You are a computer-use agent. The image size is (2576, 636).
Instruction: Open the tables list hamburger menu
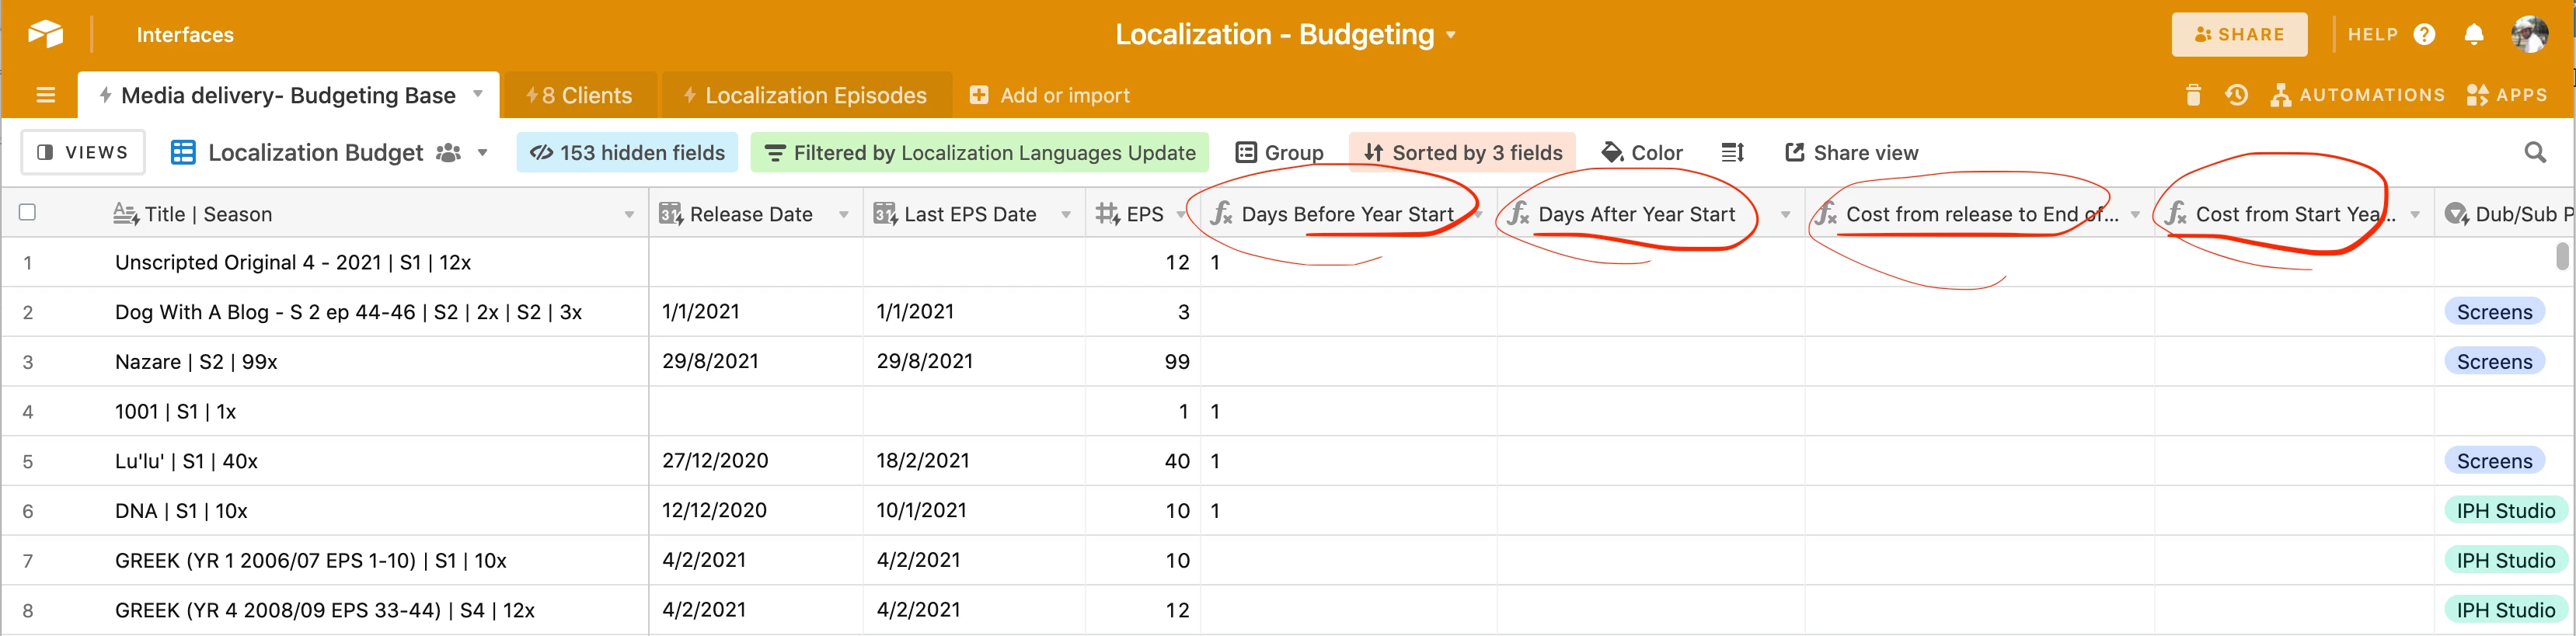pos(45,95)
